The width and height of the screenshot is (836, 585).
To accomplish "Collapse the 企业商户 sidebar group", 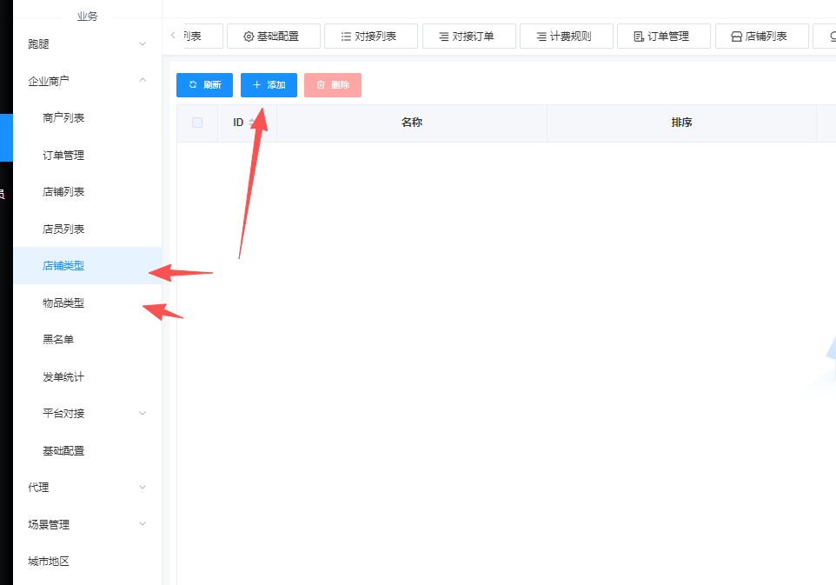I will click(143, 81).
